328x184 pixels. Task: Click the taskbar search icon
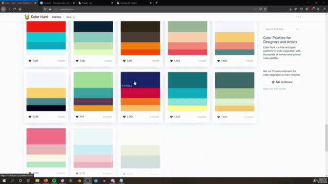tap(12, 180)
